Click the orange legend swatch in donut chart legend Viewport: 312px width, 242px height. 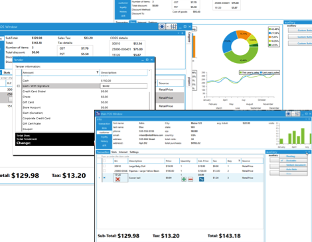[270, 37]
